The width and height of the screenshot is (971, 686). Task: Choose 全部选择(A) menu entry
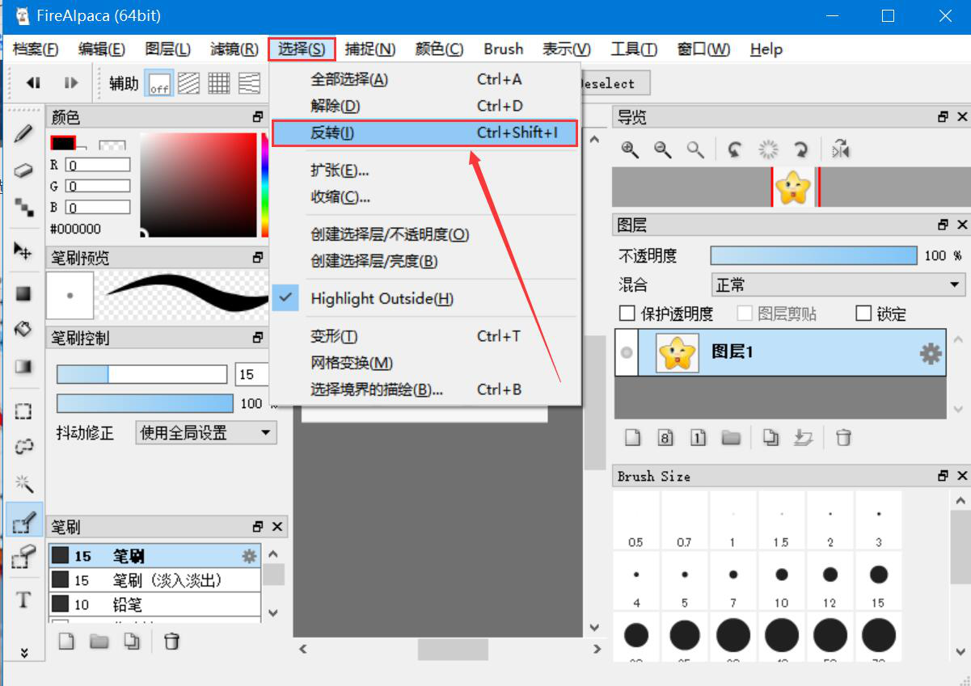424,79
